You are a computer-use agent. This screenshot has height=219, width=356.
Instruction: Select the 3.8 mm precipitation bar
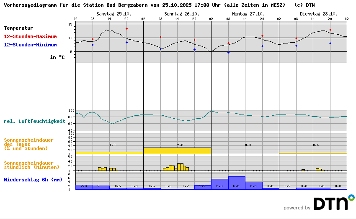click(253, 186)
